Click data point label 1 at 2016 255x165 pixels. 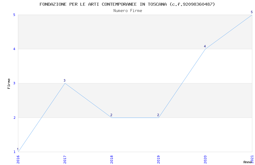tap(18, 149)
